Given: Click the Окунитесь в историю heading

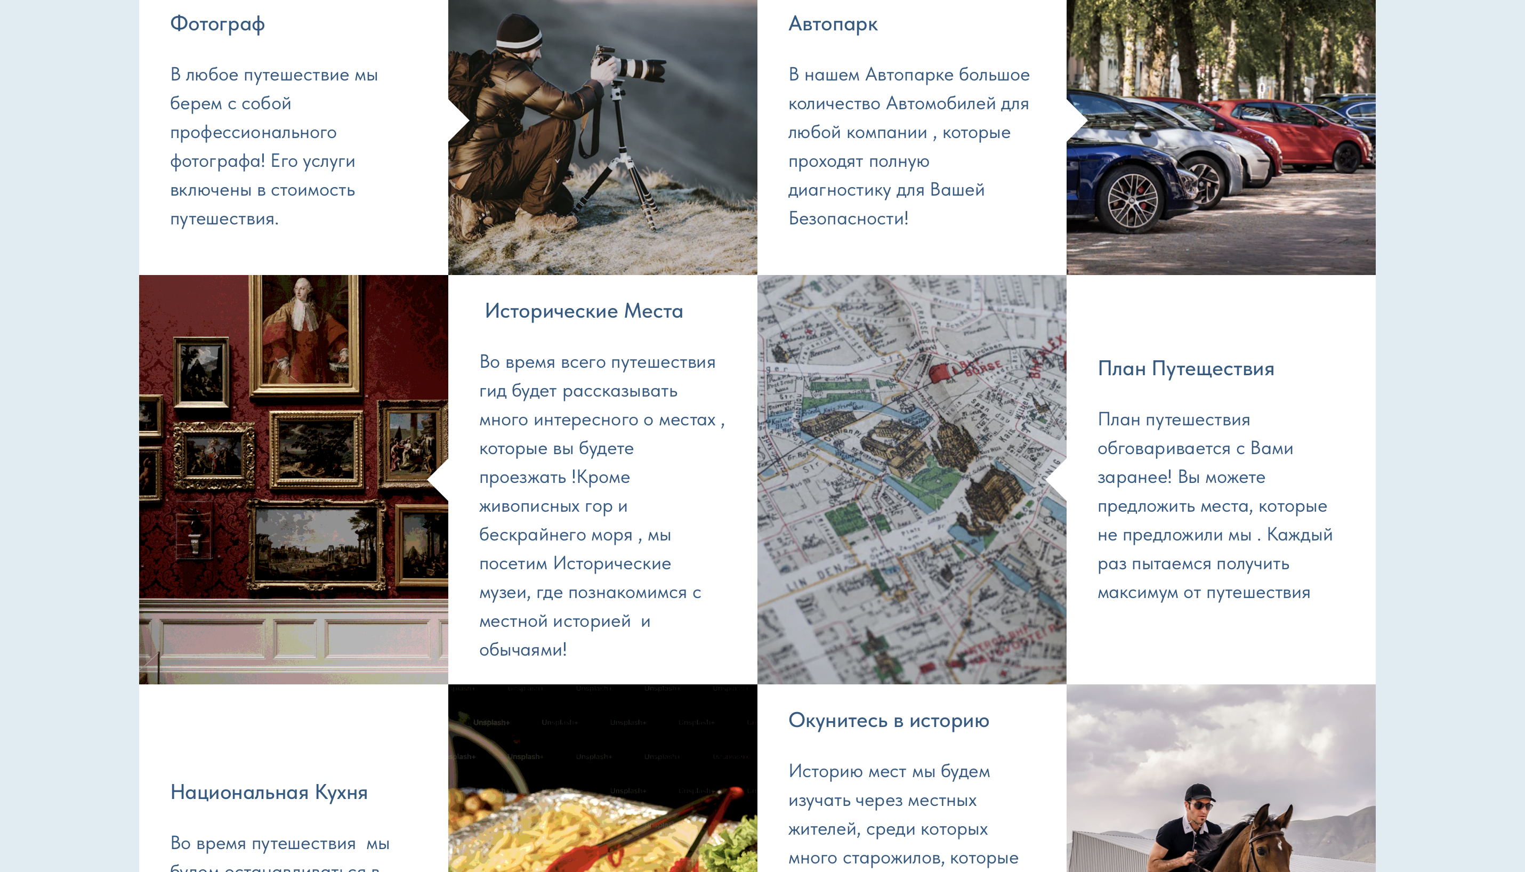Looking at the screenshot, I should coord(888,720).
